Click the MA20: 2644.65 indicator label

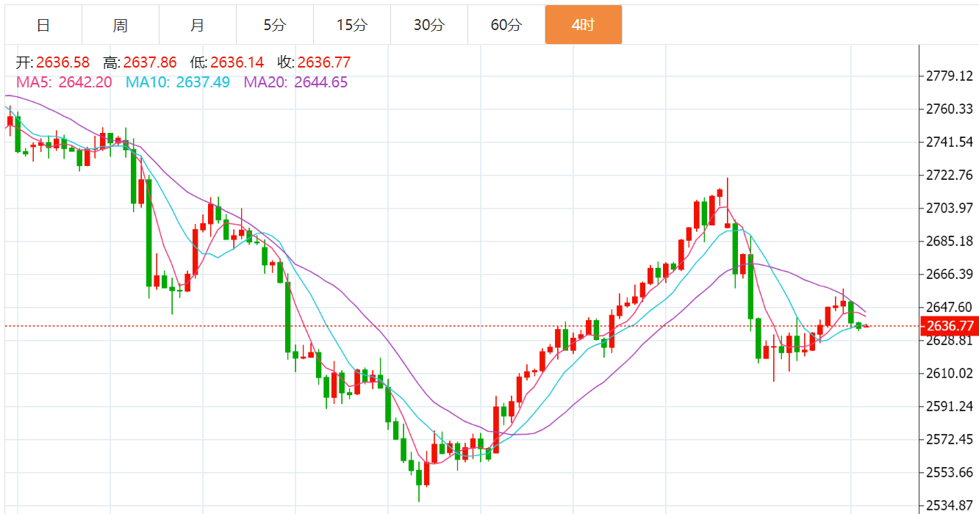(x=296, y=82)
